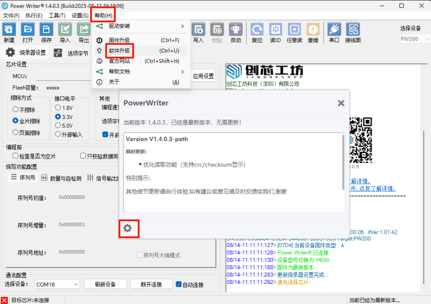Image resolution: width=431 pixels, height=304 pixels.
Task: Click the 序列号增量 input field
Action: pyautogui.click(x=88, y=225)
